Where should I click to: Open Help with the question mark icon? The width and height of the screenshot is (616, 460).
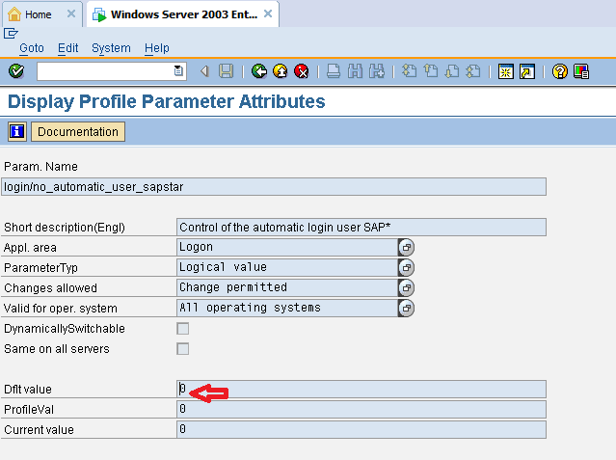click(x=559, y=71)
